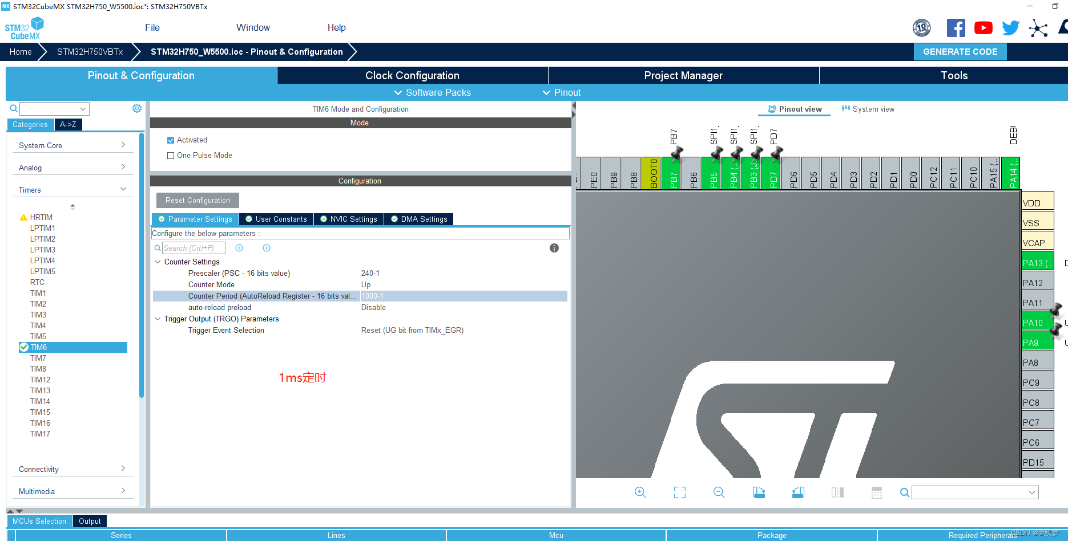Screen dimensions: 1068x542
Task: Open the NVIC Settings tab
Action: [x=349, y=219]
